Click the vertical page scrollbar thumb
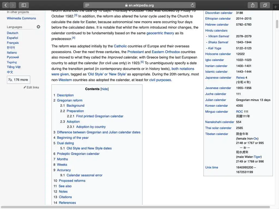This screenshot has width=279, height=209. coord(277,24)
